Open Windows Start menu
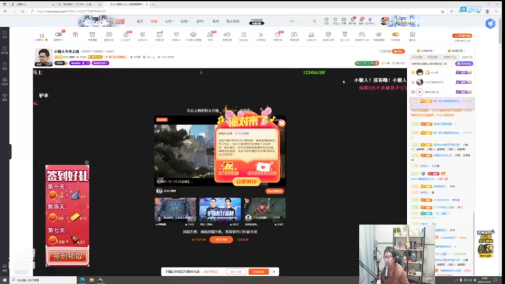This screenshot has width=505, height=284. point(4,280)
